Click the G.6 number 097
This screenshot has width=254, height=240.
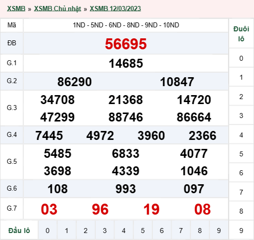pos(194,189)
